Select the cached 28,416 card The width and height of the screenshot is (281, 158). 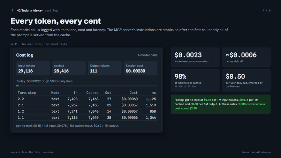click(69, 68)
